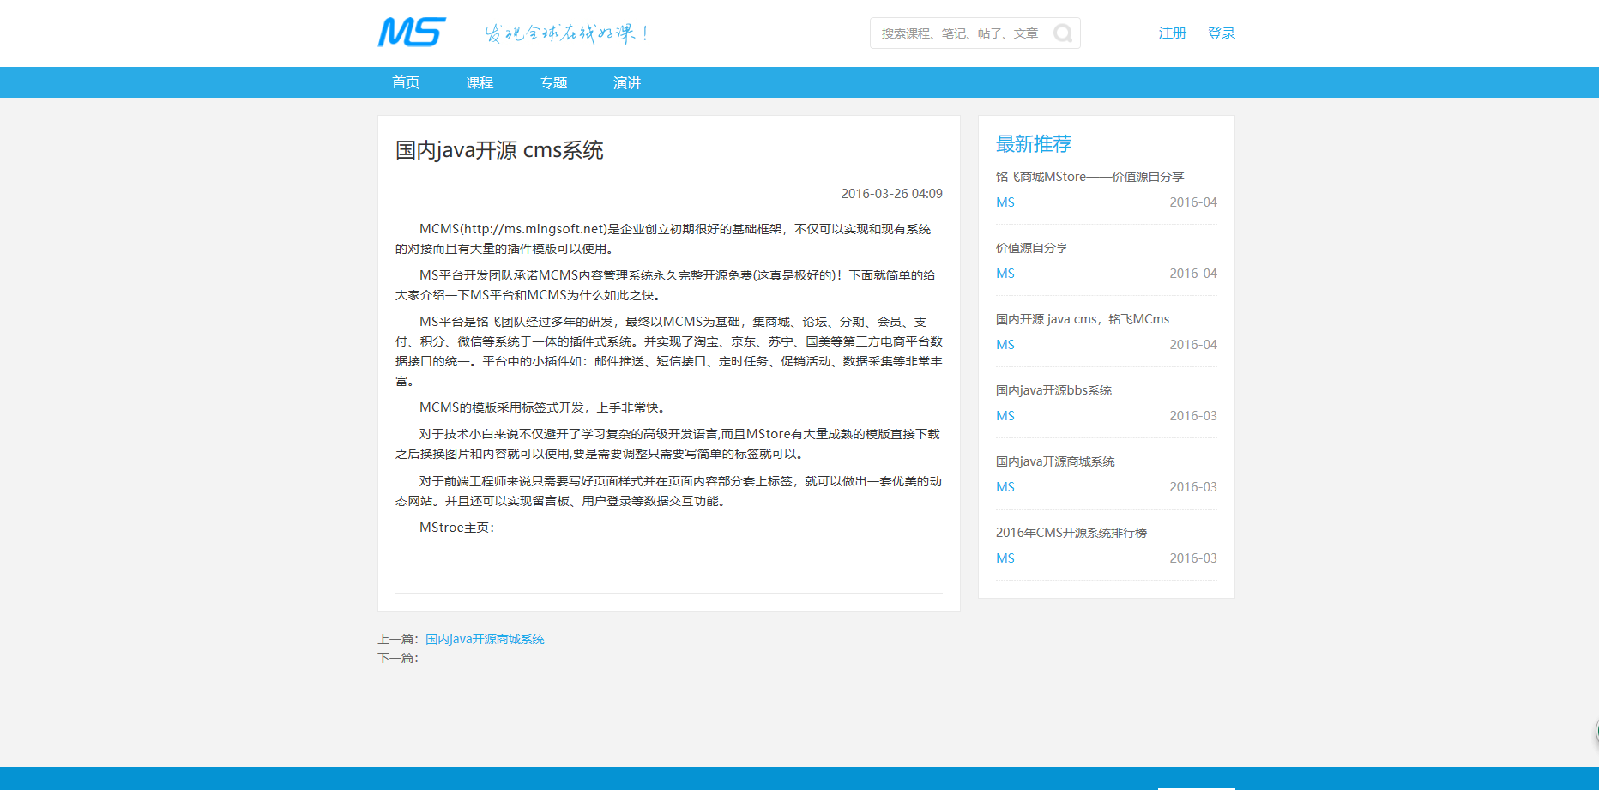Go to the 首页 nav item
1599x790 pixels.
[x=406, y=82]
